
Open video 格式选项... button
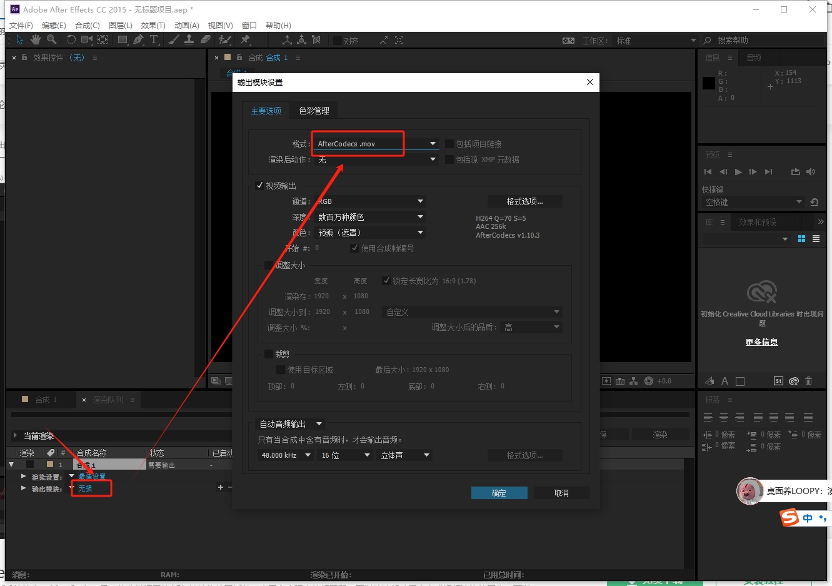pos(524,201)
